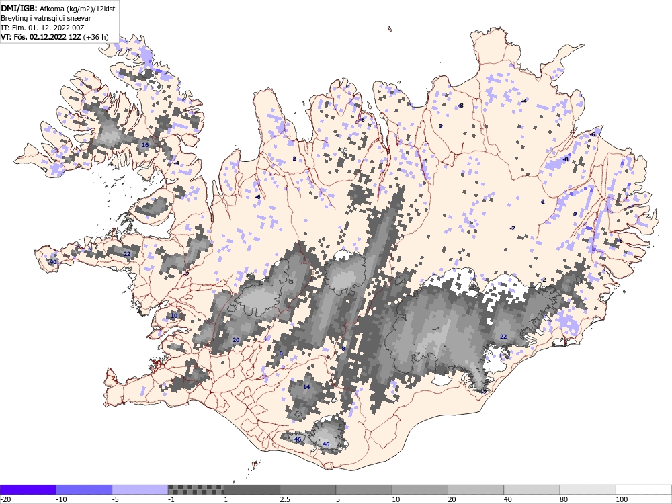The height and width of the screenshot is (504, 672).
Task: Click the light lavender -5 to -1 legend swatch
Action: click(140, 489)
